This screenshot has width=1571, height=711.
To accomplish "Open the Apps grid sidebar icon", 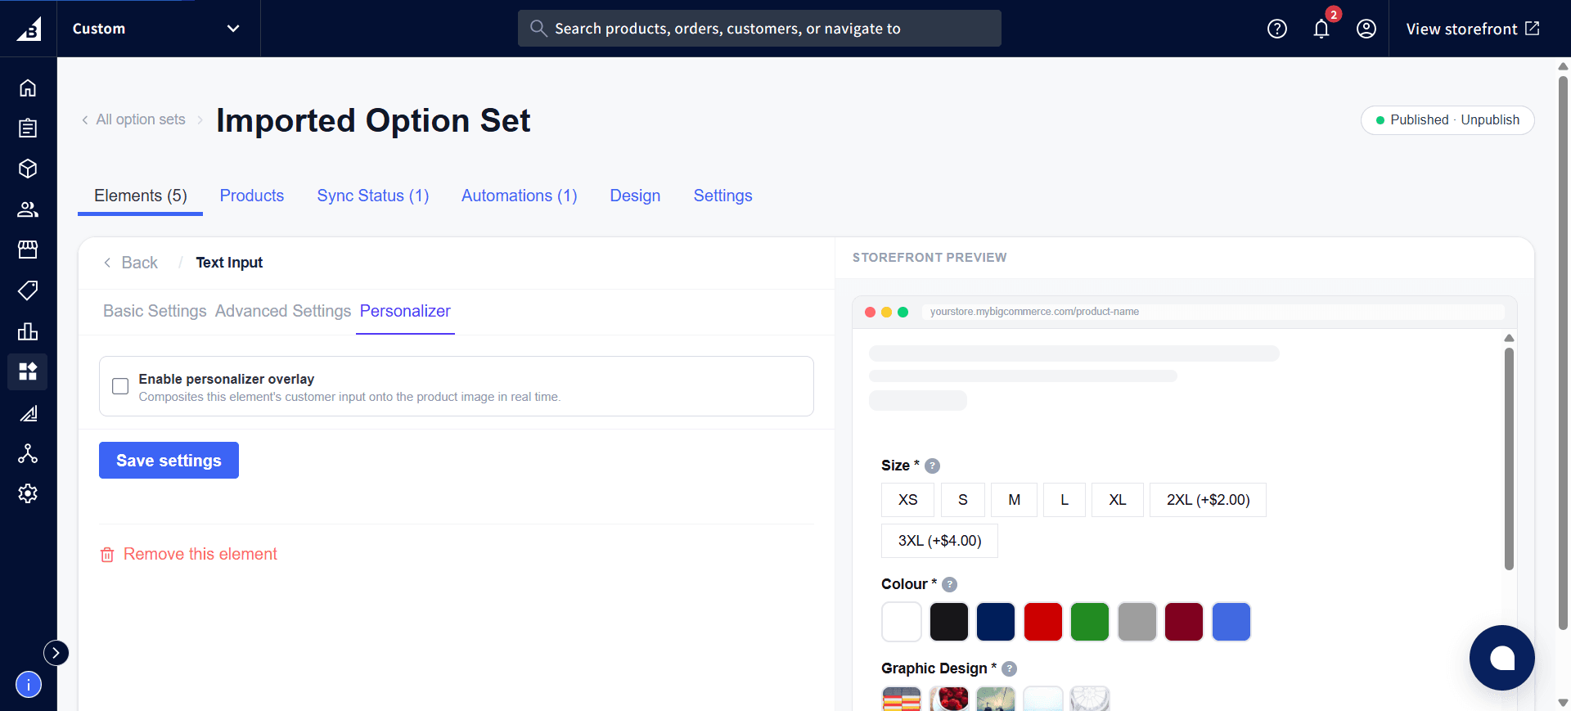I will pyautogui.click(x=28, y=371).
